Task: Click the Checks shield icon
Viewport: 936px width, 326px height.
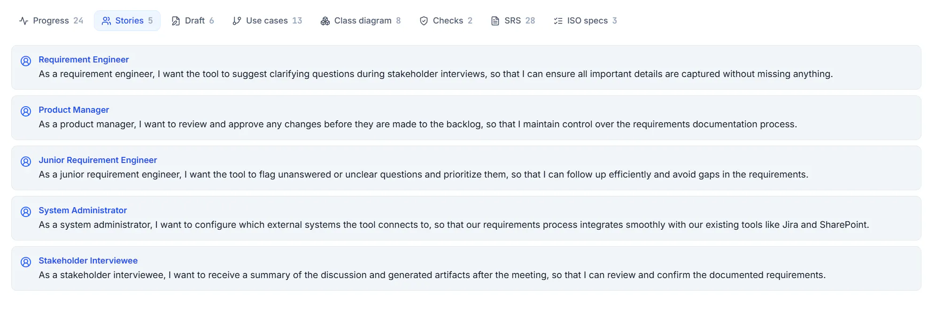Action: click(424, 21)
